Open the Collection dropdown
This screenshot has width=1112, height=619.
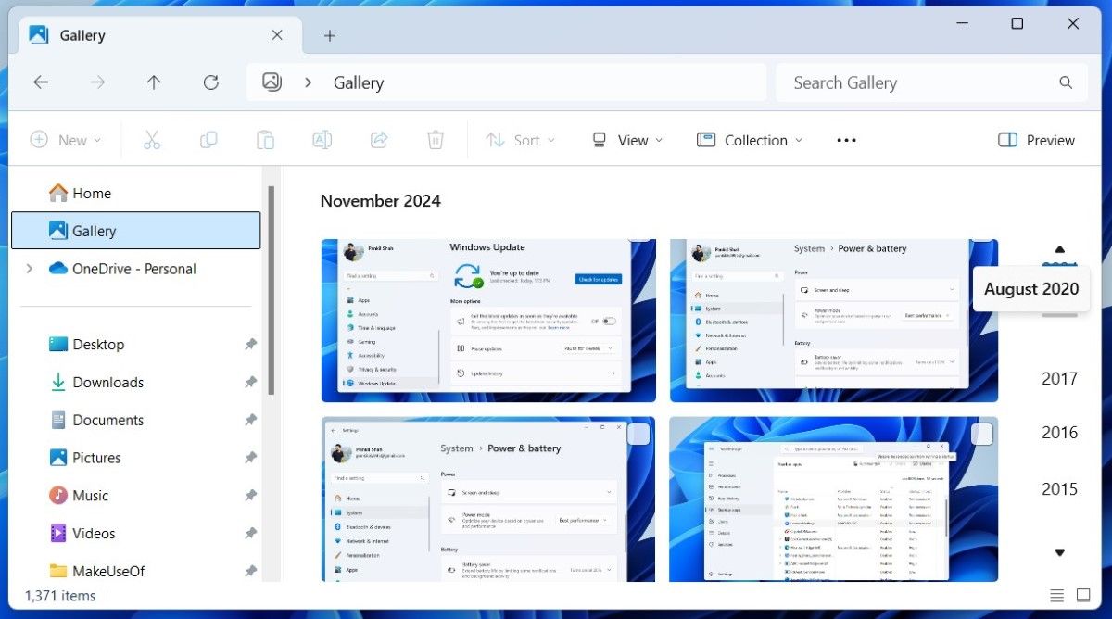[750, 140]
